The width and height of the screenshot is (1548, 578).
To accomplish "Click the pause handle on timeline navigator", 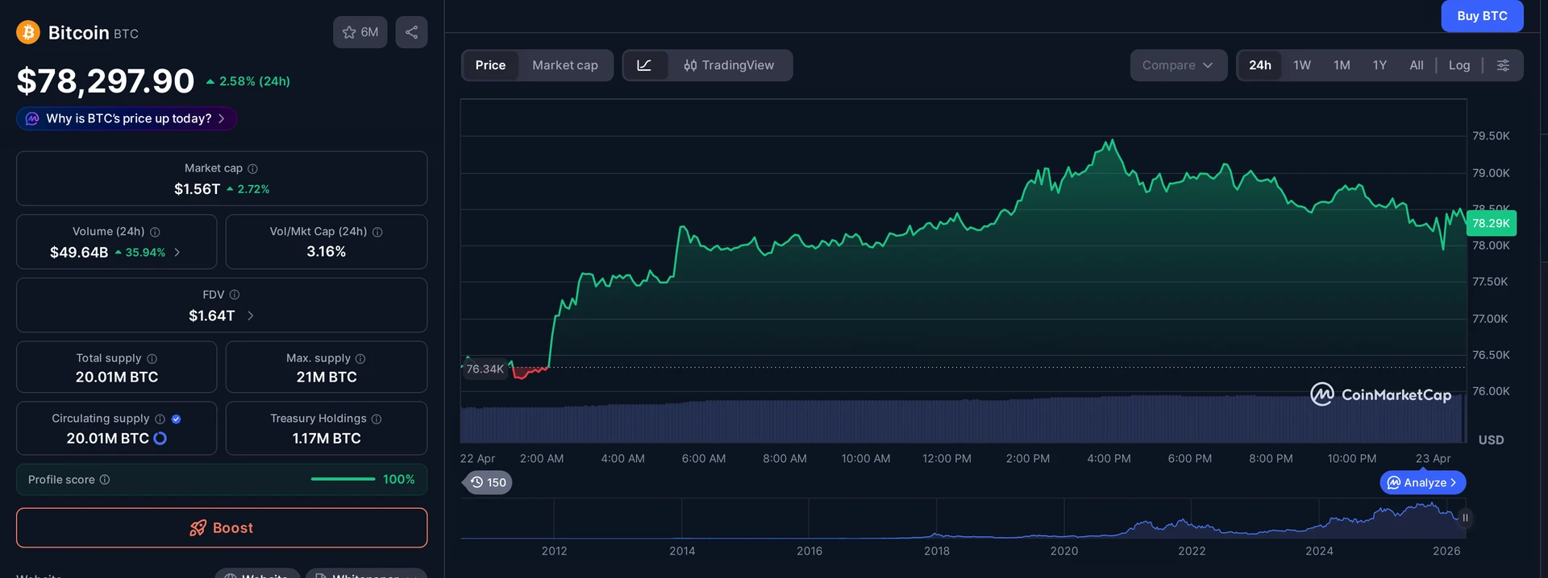I will (x=1465, y=518).
